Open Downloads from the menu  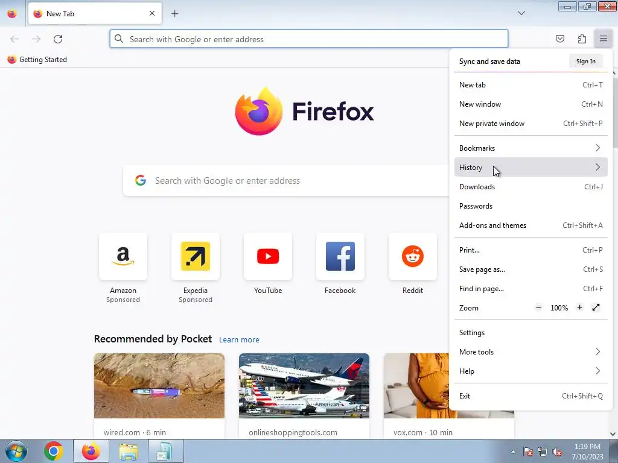click(x=531, y=187)
